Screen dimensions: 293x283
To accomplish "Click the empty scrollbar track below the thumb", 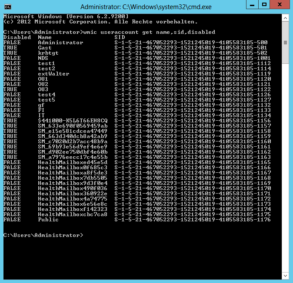I will pyautogui.click(x=286, y=174).
